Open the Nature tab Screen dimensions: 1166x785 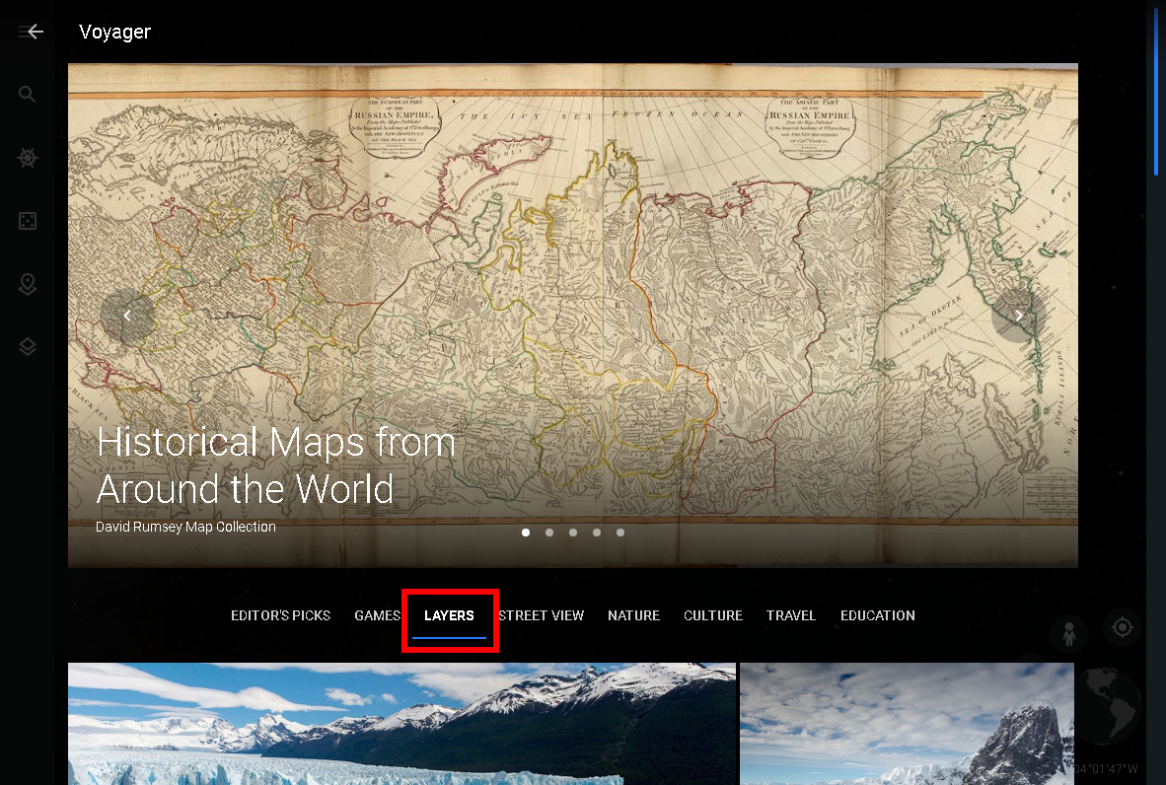(633, 615)
